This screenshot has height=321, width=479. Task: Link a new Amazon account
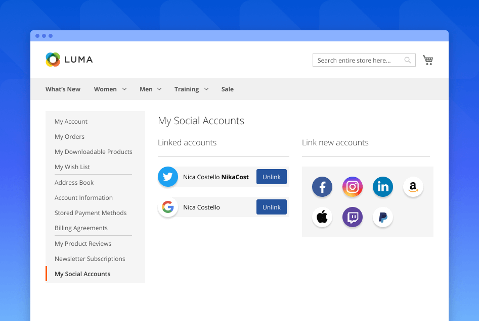coord(413,187)
